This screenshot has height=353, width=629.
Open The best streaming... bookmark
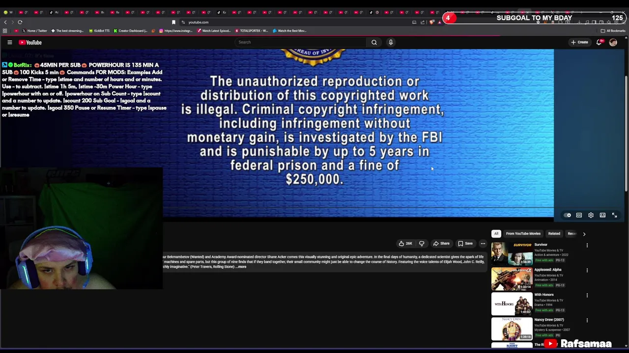tap(67, 31)
